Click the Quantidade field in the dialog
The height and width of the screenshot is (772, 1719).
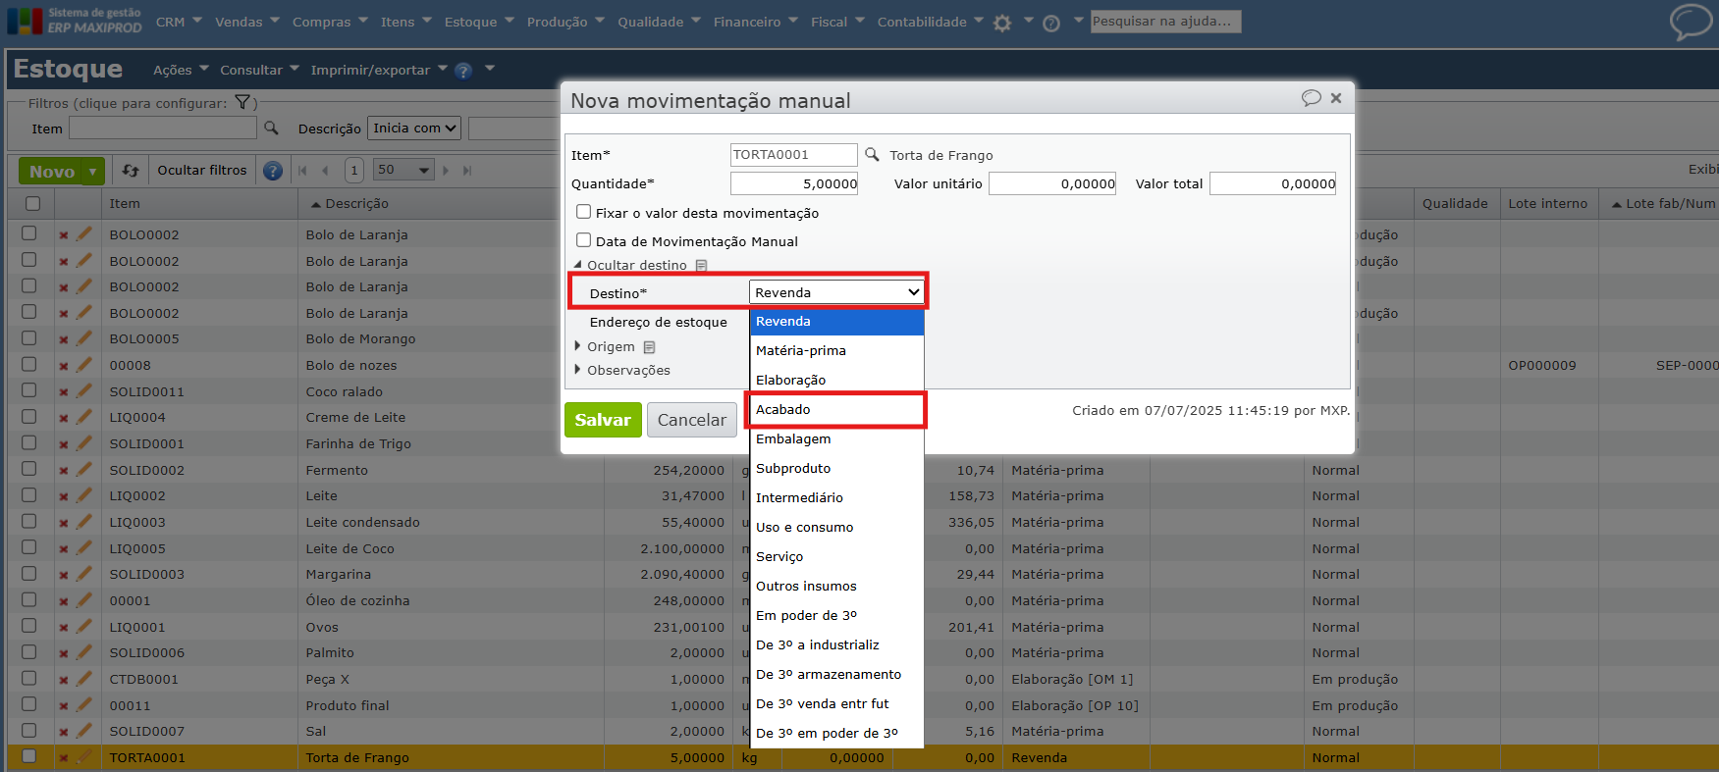[794, 183]
